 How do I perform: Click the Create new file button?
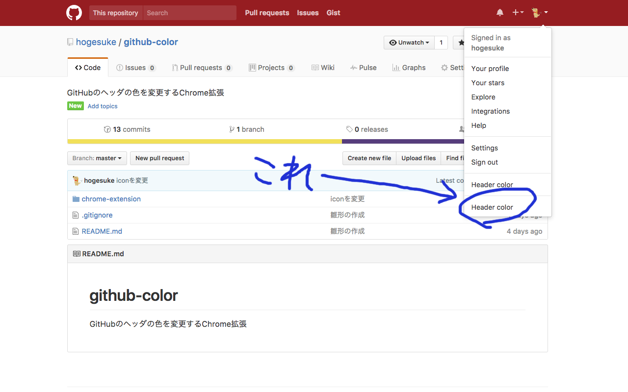(369, 158)
